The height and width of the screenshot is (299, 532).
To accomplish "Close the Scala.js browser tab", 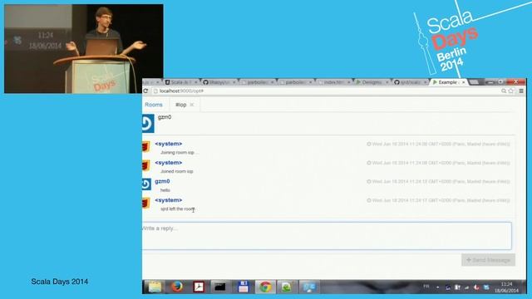I will pos(195,82).
